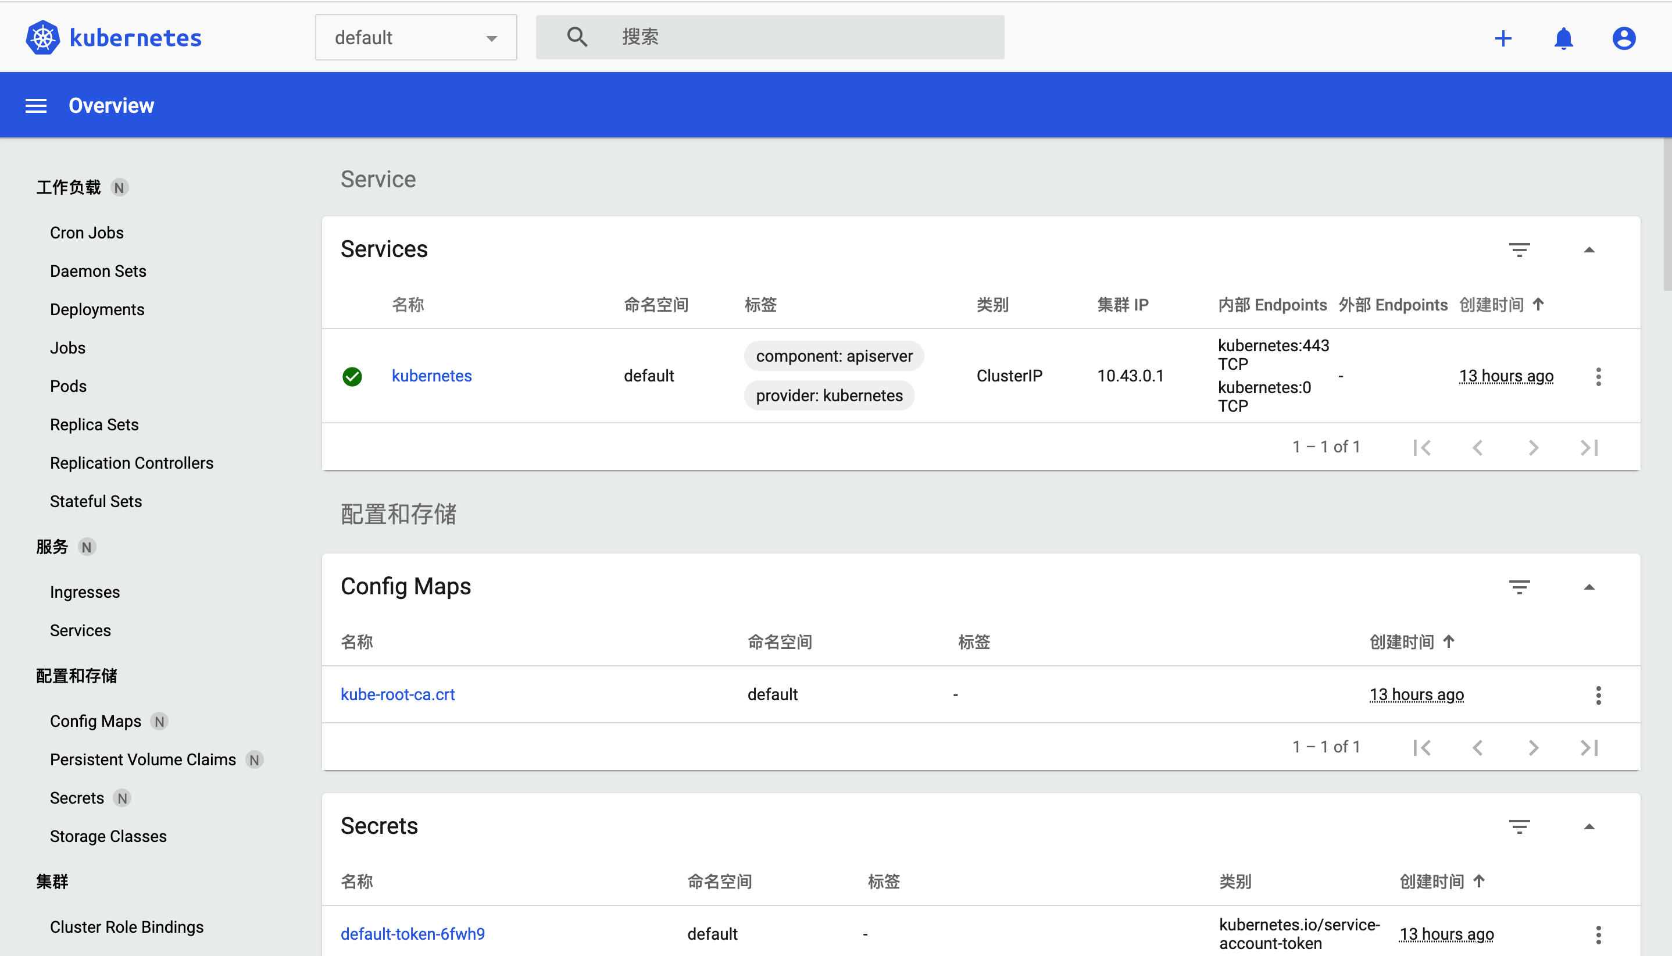
Task: Filter the Config Maps table
Action: [1519, 587]
